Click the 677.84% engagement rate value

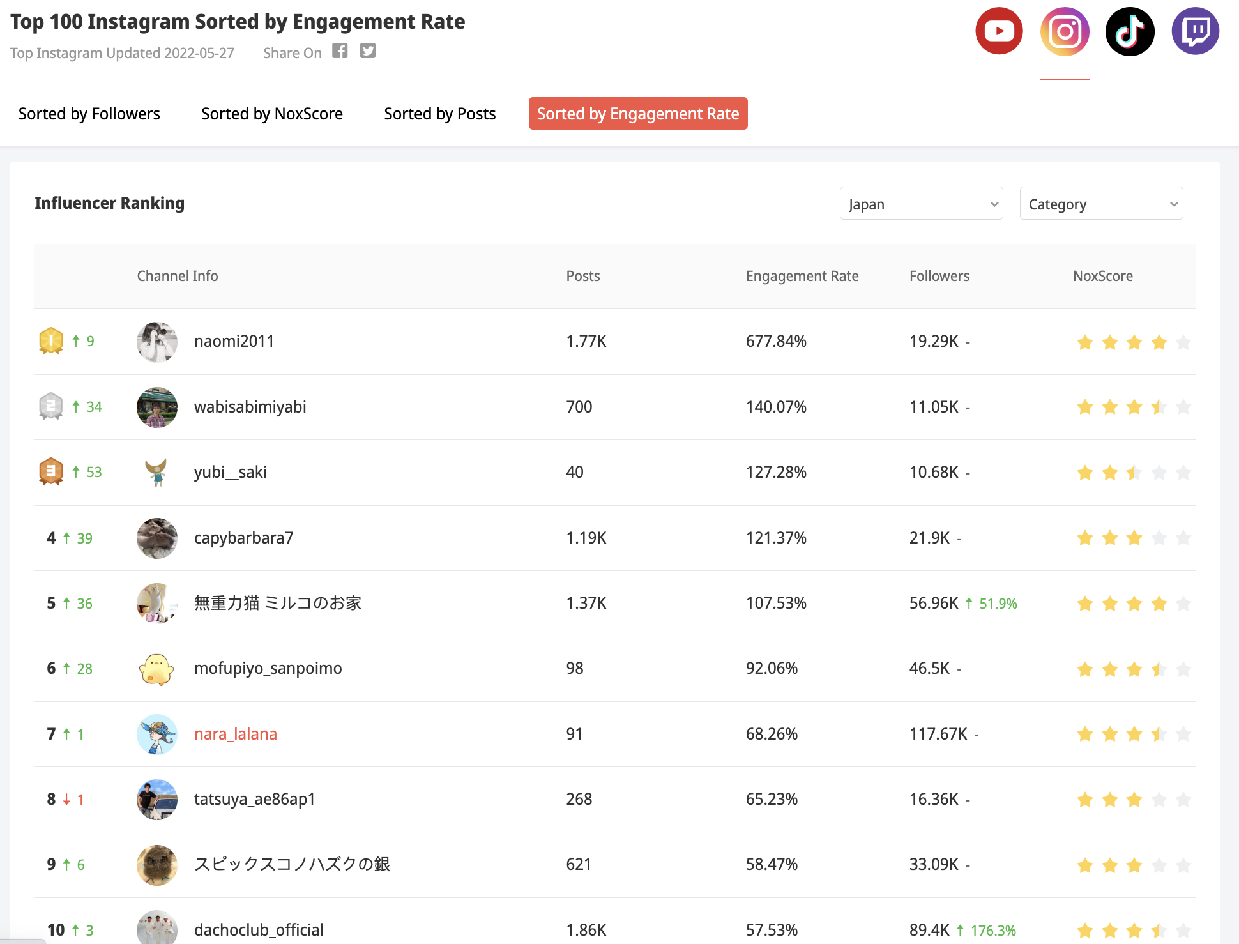(776, 341)
